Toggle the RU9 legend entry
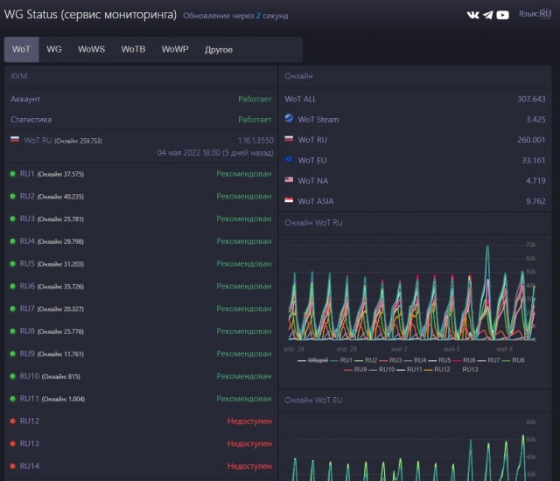 355,369
